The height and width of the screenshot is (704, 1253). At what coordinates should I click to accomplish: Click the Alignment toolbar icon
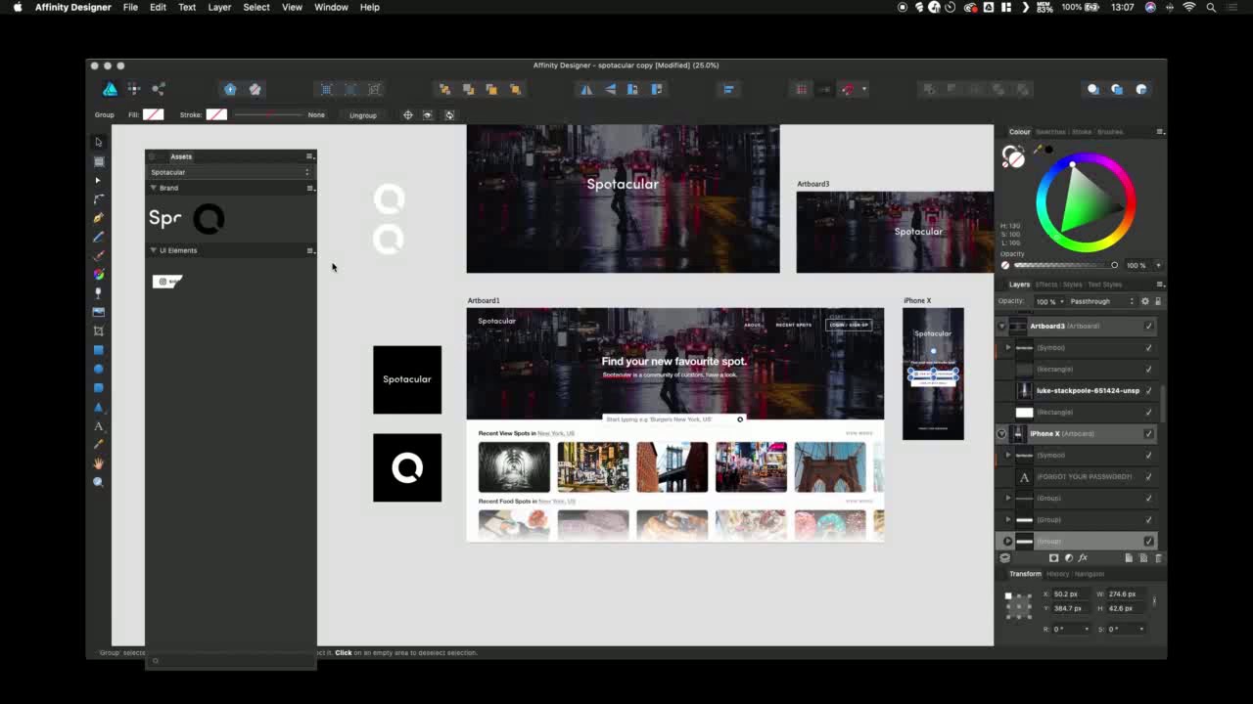728,89
